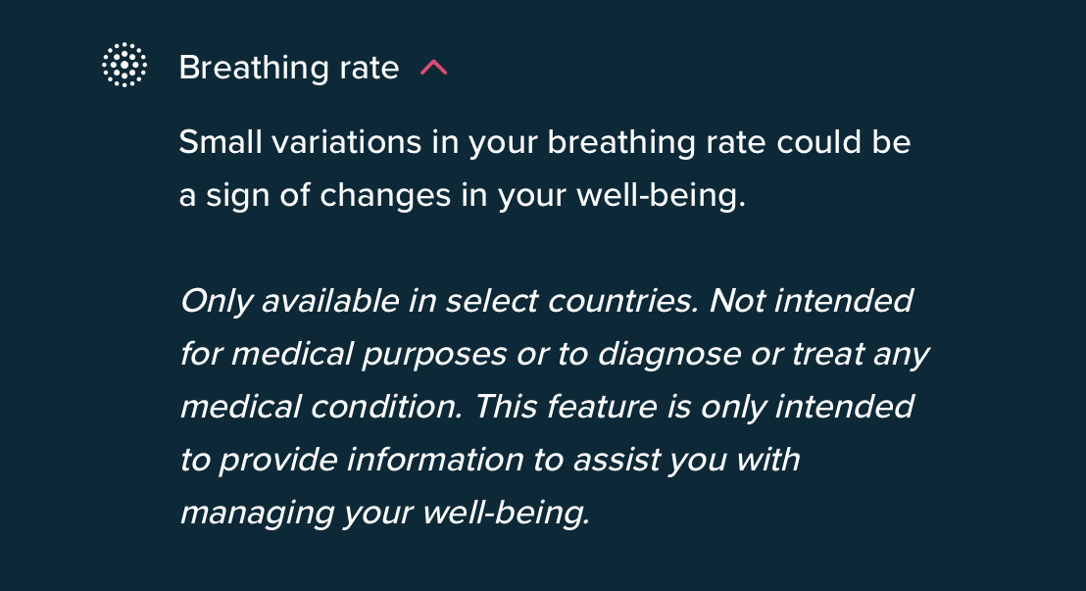The width and height of the screenshot is (1086, 591).
Task: Click the word 'Breathing' in the heading
Action: point(254,68)
